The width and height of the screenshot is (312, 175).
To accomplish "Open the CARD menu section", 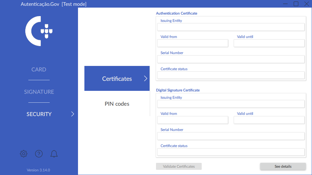I will click(x=39, y=70).
